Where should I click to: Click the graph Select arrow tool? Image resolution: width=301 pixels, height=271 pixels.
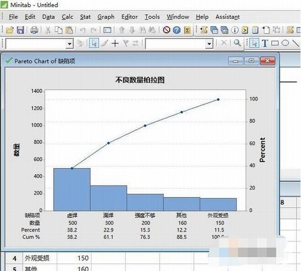tap(94, 43)
